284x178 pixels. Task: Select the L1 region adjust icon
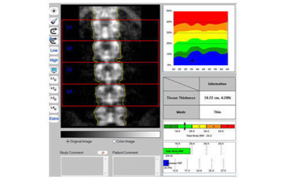click(x=54, y=79)
